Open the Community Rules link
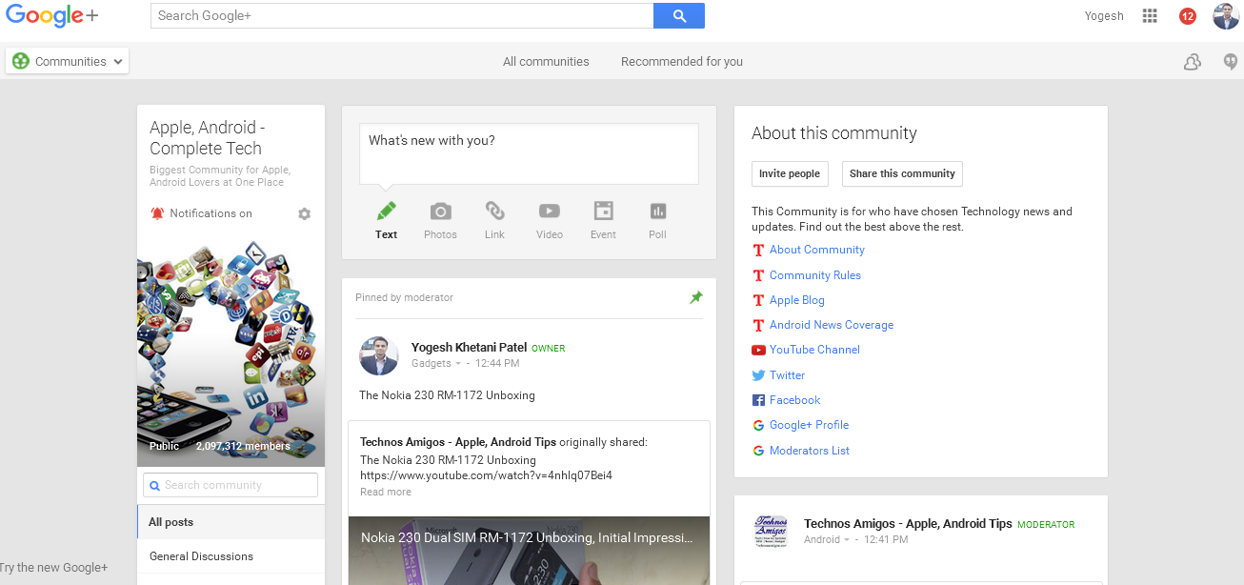 815,275
